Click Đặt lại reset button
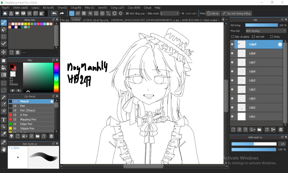Viewport: 288px width, 173px height. [213, 13]
